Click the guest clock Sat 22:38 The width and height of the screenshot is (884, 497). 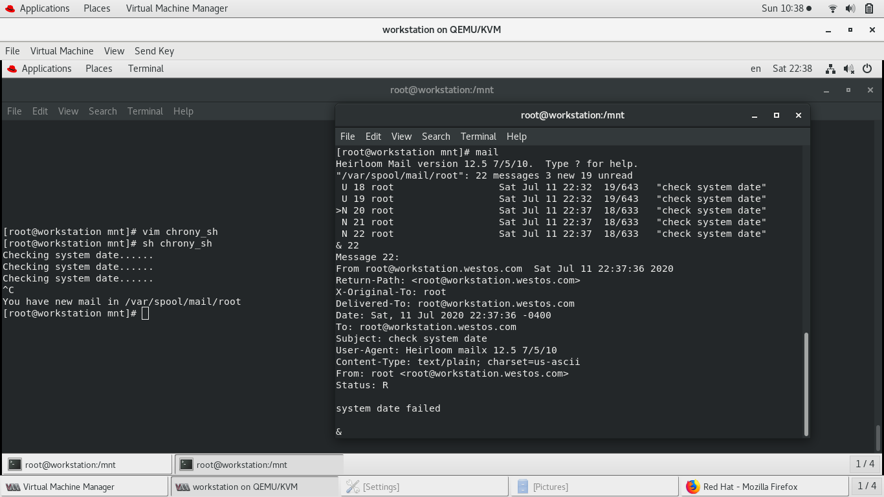(x=792, y=69)
